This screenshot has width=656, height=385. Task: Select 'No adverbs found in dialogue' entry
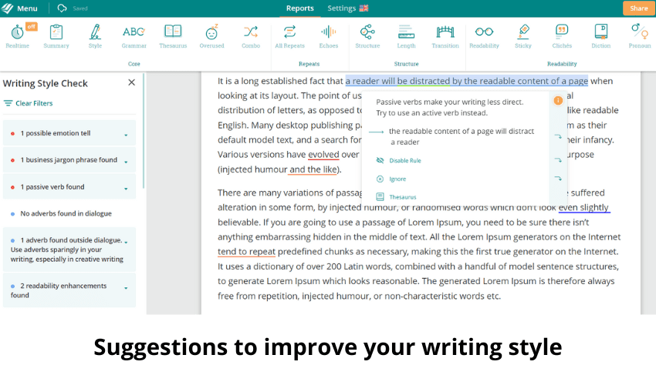click(66, 213)
